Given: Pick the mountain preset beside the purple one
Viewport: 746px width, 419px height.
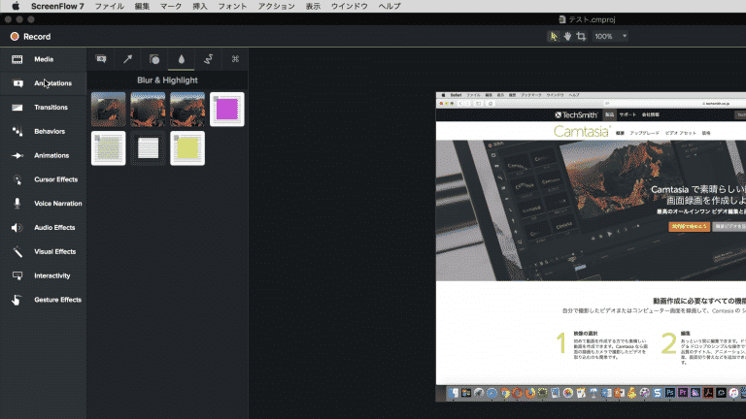Looking at the screenshot, I should (187, 110).
